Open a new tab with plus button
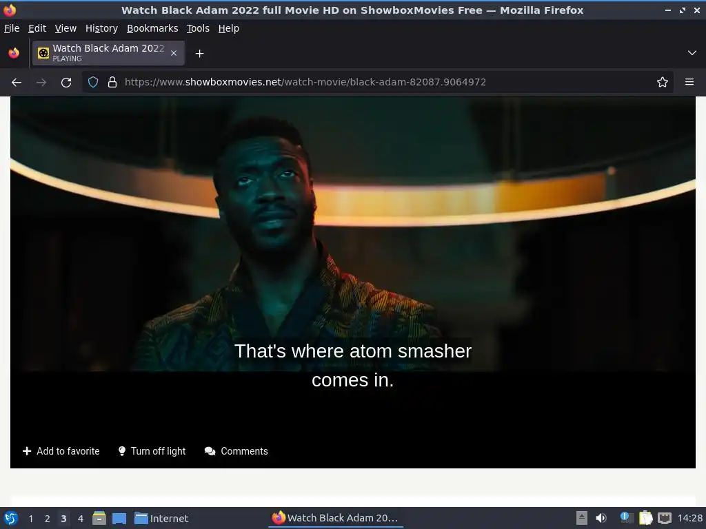The height and width of the screenshot is (529, 706). pos(199,54)
